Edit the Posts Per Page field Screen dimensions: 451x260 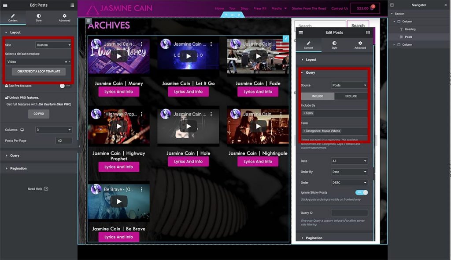63,141
